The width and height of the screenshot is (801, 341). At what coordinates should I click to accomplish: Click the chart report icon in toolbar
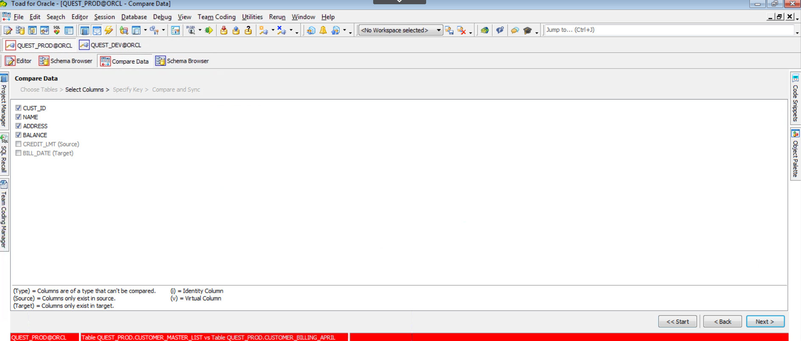(x=175, y=30)
